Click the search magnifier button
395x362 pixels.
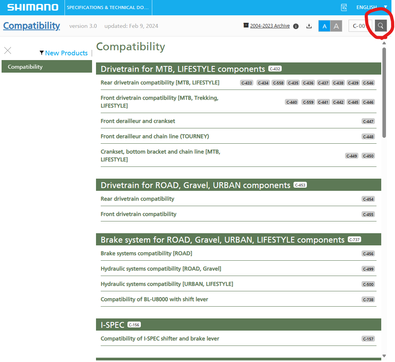click(381, 26)
